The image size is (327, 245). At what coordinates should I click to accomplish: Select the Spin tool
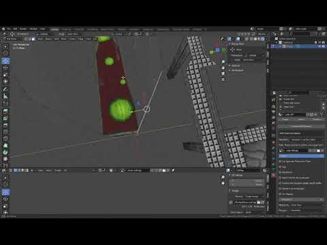5,152
